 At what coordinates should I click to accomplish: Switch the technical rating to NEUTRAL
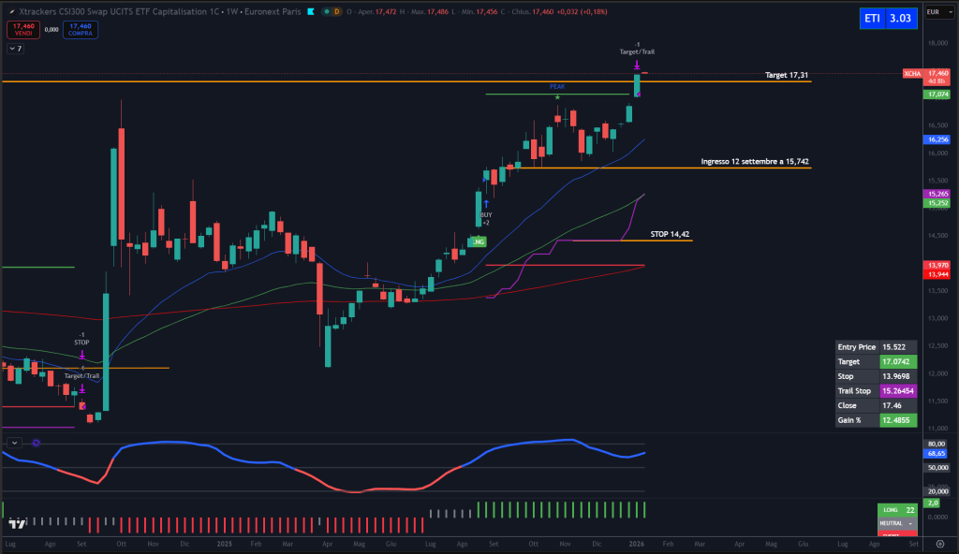(895, 523)
